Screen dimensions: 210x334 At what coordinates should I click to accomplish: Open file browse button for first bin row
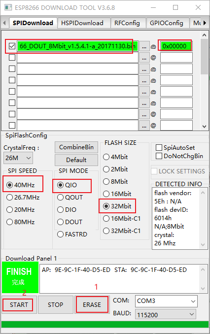pos(144,46)
